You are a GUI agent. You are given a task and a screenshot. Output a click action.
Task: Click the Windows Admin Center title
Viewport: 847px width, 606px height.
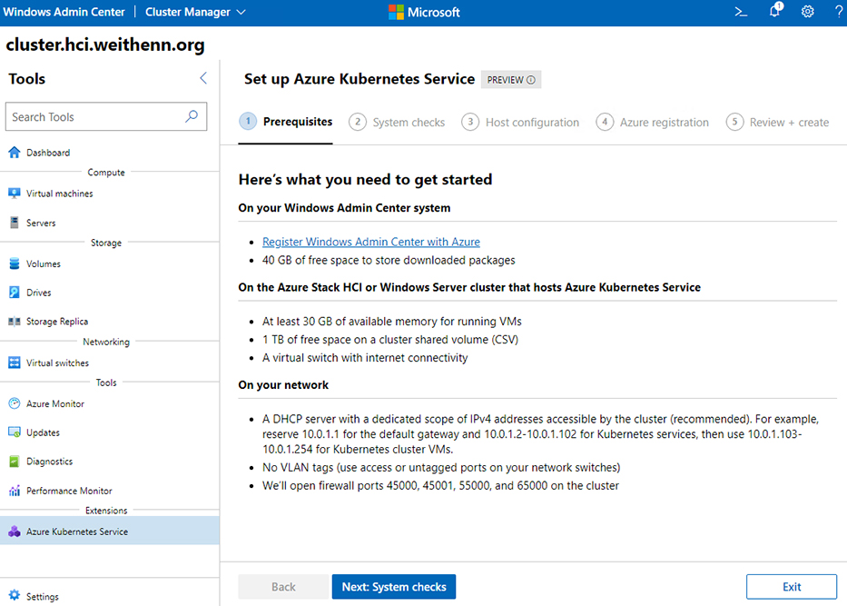pos(64,12)
